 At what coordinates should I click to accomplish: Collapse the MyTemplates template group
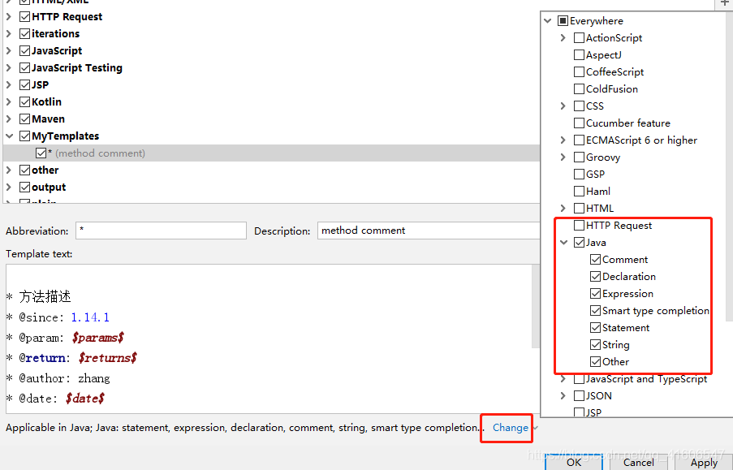(9, 136)
